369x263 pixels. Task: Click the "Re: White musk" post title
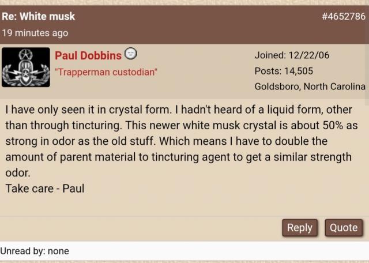38,16
